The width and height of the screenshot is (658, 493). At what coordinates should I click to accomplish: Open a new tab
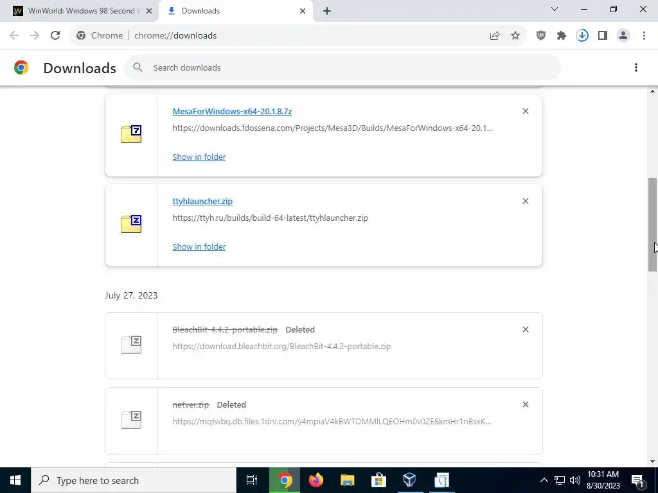(x=327, y=11)
